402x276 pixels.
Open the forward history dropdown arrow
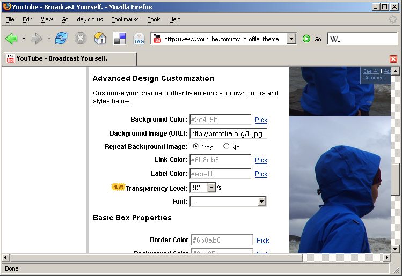[49, 39]
